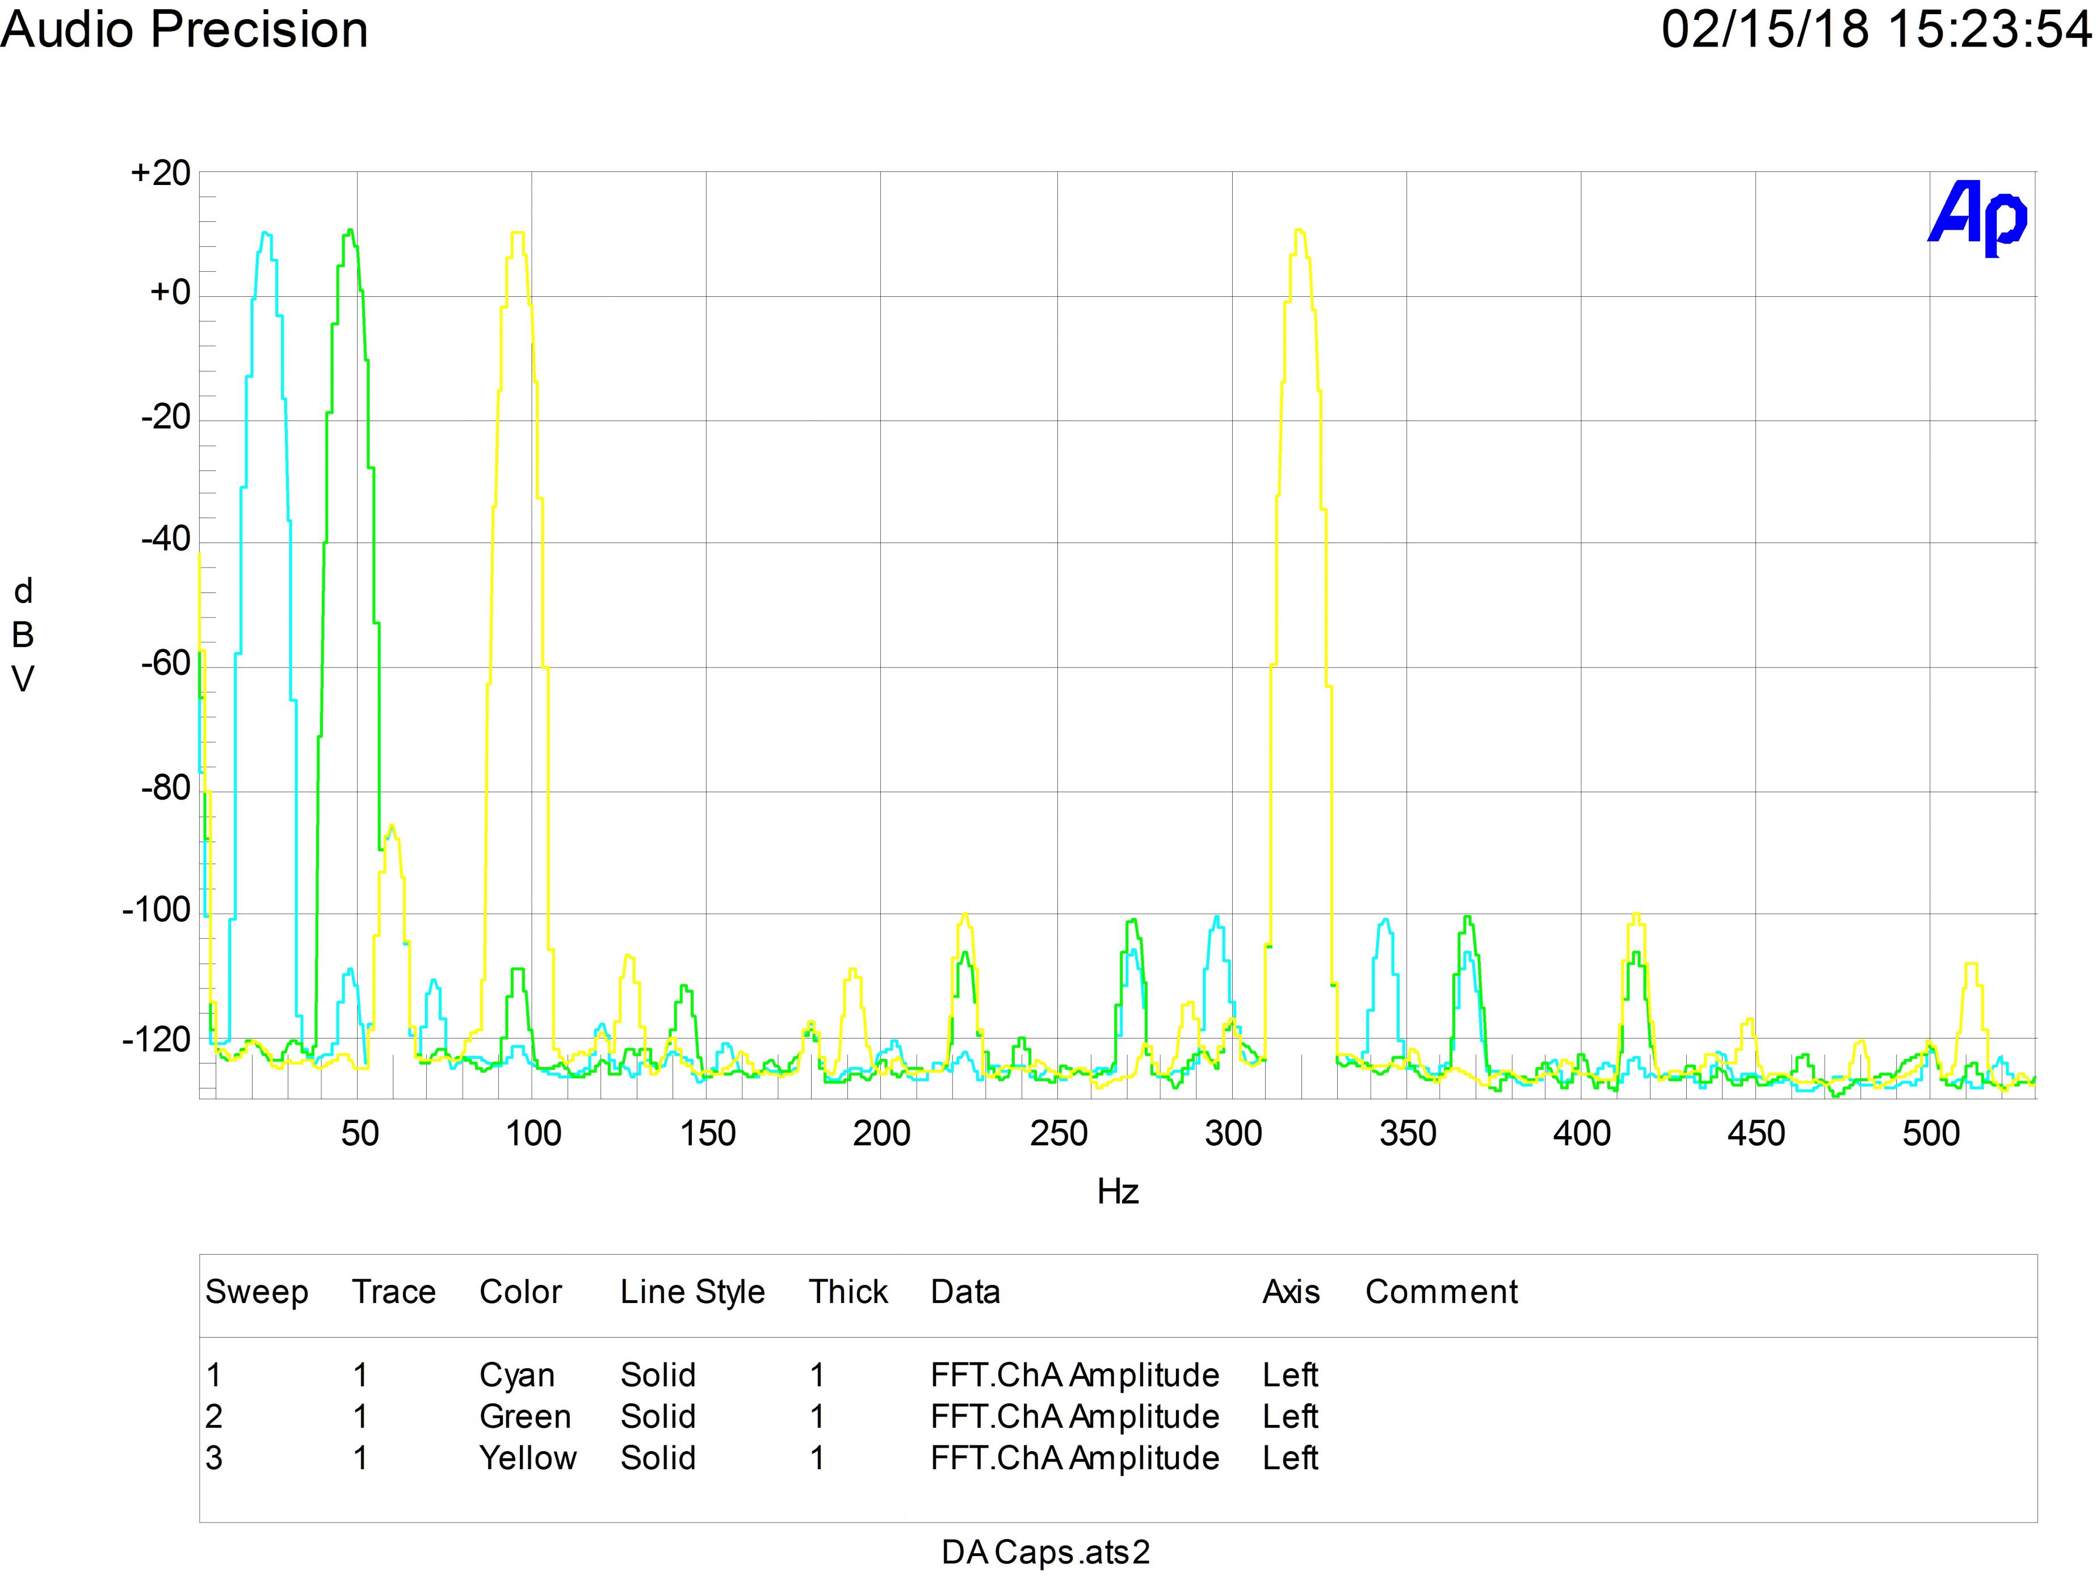
Task: Select the 'Yellow' color cell in legend
Action: point(528,1457)
